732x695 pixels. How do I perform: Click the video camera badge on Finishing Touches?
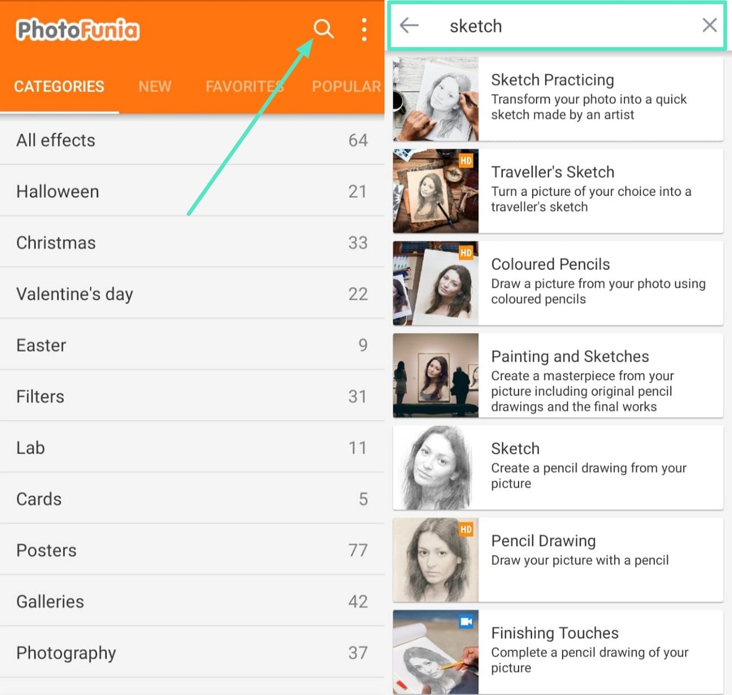[x=466, y=622]
